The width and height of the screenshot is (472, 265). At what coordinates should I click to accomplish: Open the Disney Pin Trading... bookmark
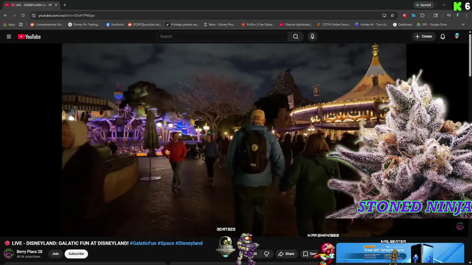pyautogui.click(x=84, y=25)
